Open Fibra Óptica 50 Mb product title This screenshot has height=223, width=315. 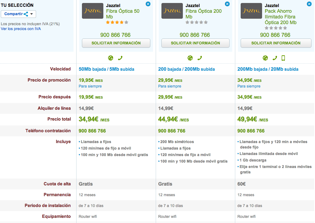pyautogui.click(x=123, y=14)
